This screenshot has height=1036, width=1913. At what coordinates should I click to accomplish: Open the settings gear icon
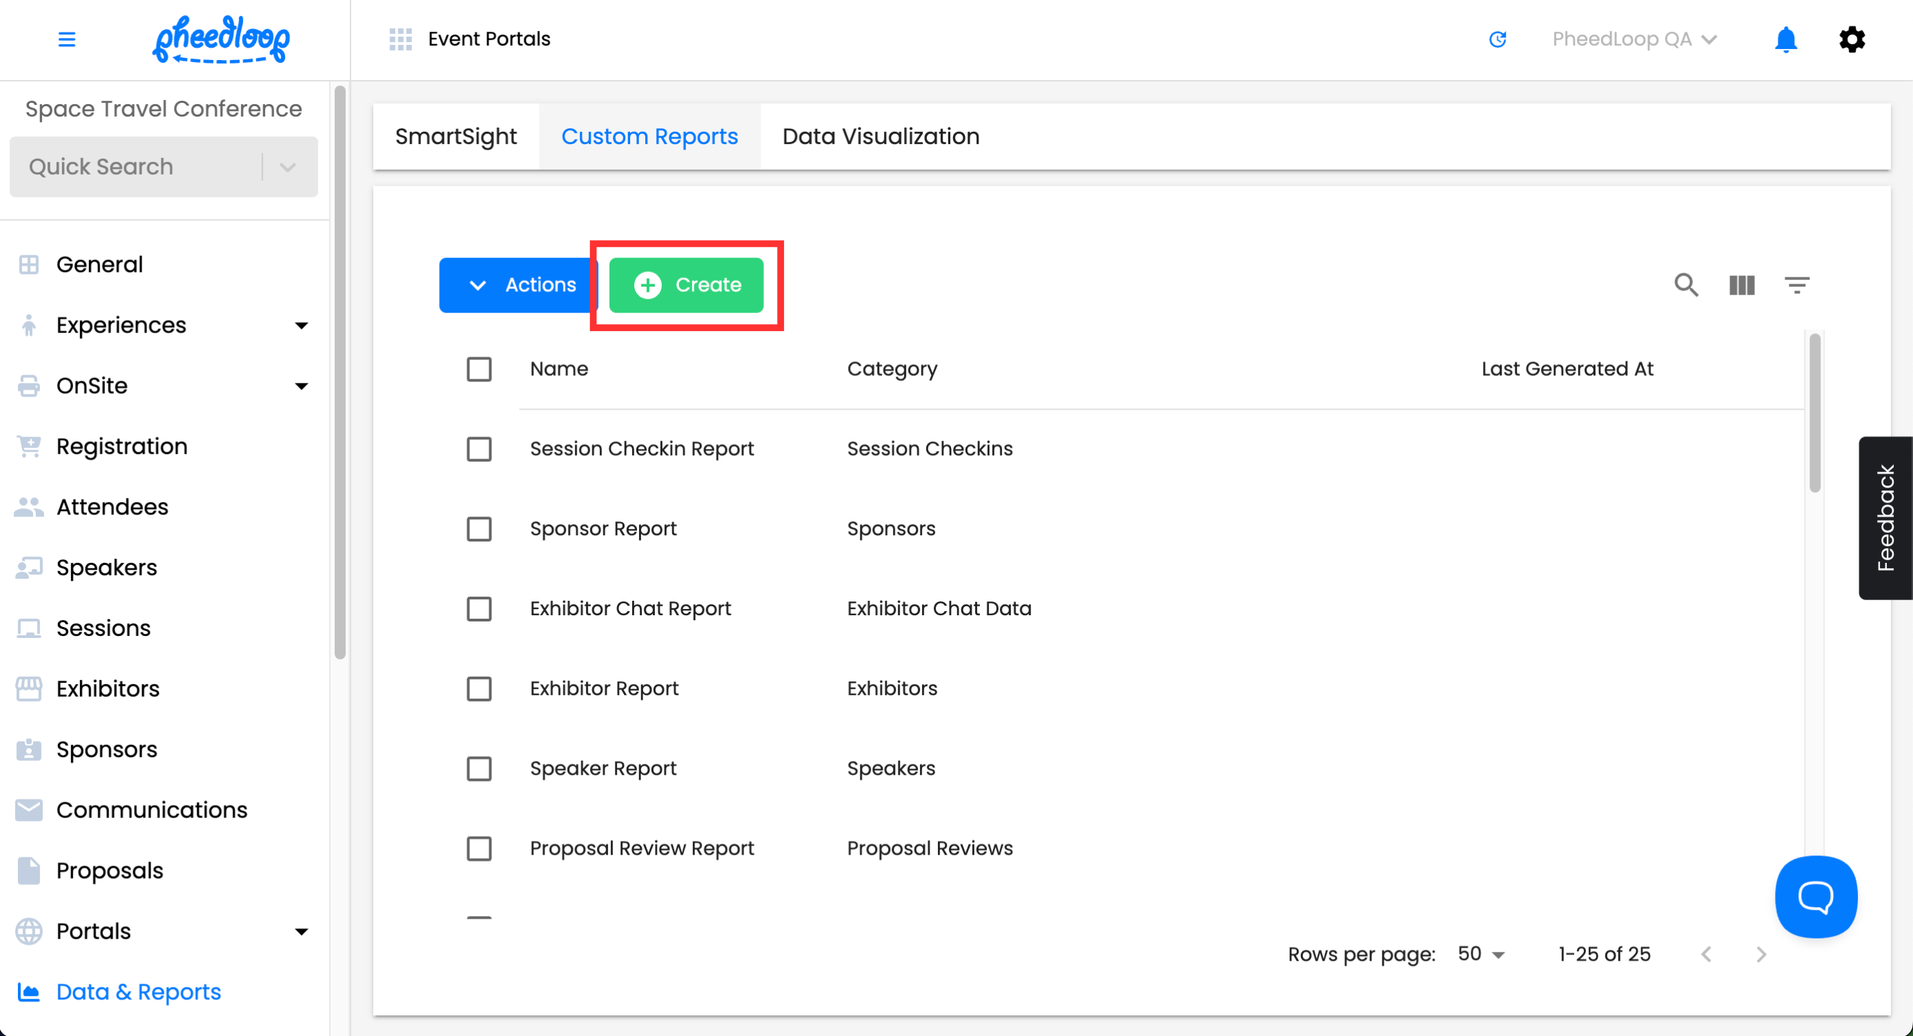(x=1852, y=39)
